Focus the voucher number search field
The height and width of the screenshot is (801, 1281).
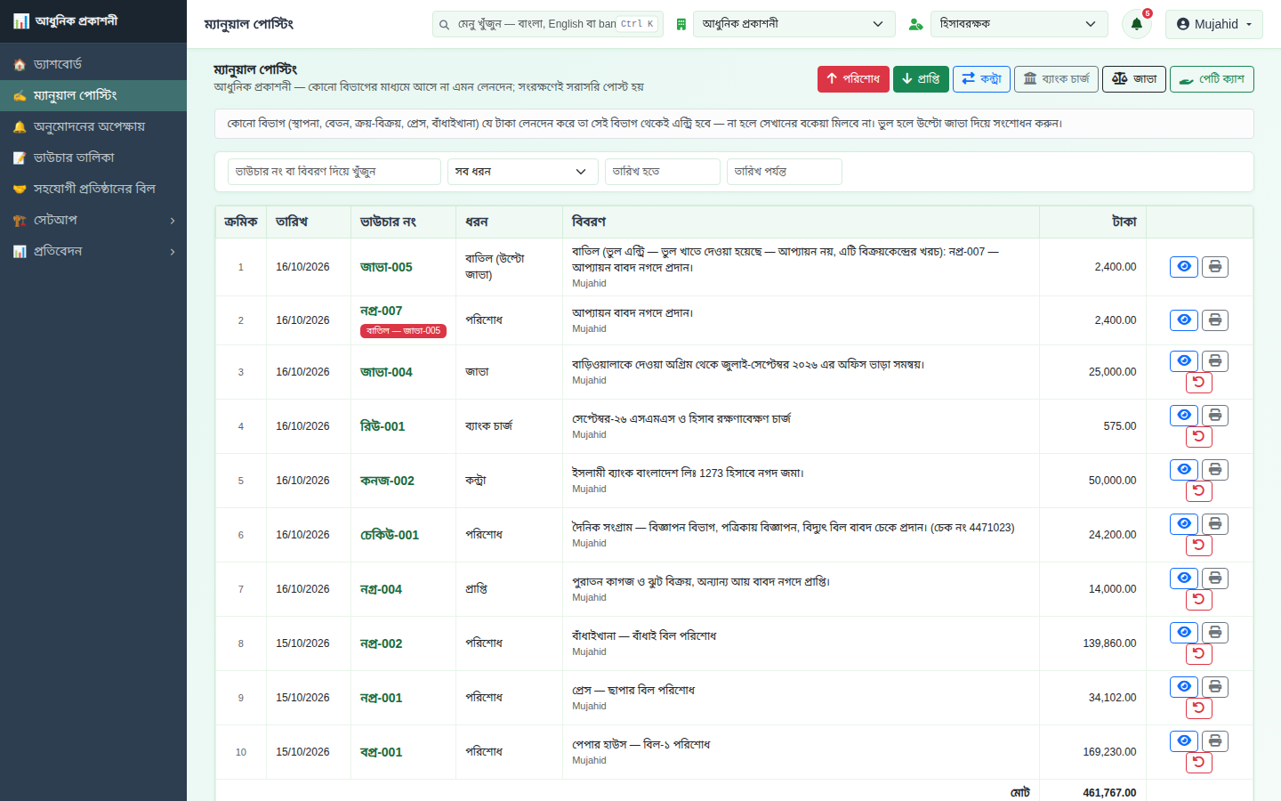334,172
